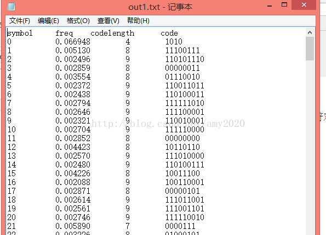Click frequency value 0.002794
Screen dimensions: 326x235
73,103
